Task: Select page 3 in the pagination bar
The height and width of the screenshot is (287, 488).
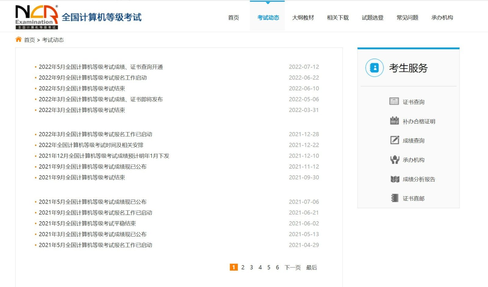Action: coord(251,267)
